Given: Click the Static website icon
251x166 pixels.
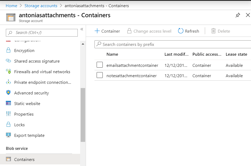Looking at the screenshot, I should pos(8,103).
